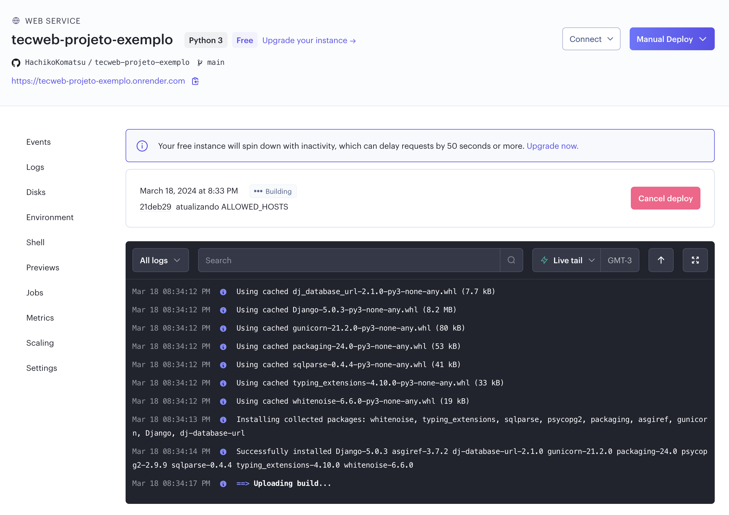Open the All logs filter dropdown

click(x=160, y=260)
